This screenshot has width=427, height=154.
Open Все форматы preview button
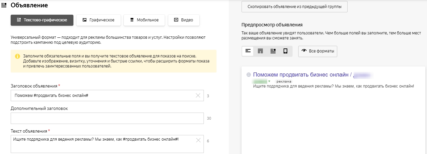(318, 51)
